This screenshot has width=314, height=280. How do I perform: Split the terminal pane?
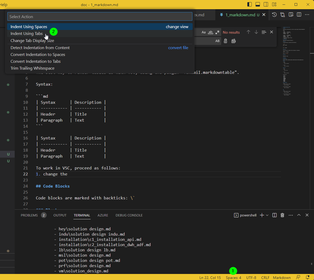274,215
